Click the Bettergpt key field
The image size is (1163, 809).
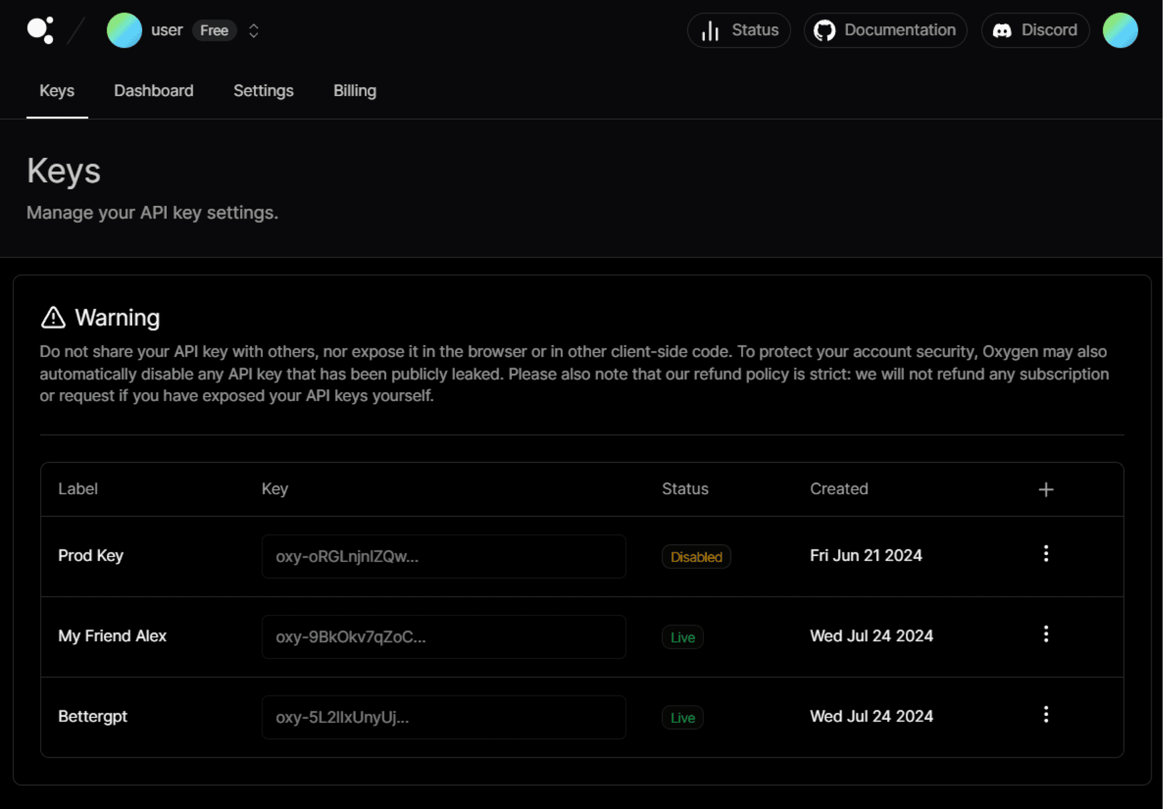coord(444,717)
